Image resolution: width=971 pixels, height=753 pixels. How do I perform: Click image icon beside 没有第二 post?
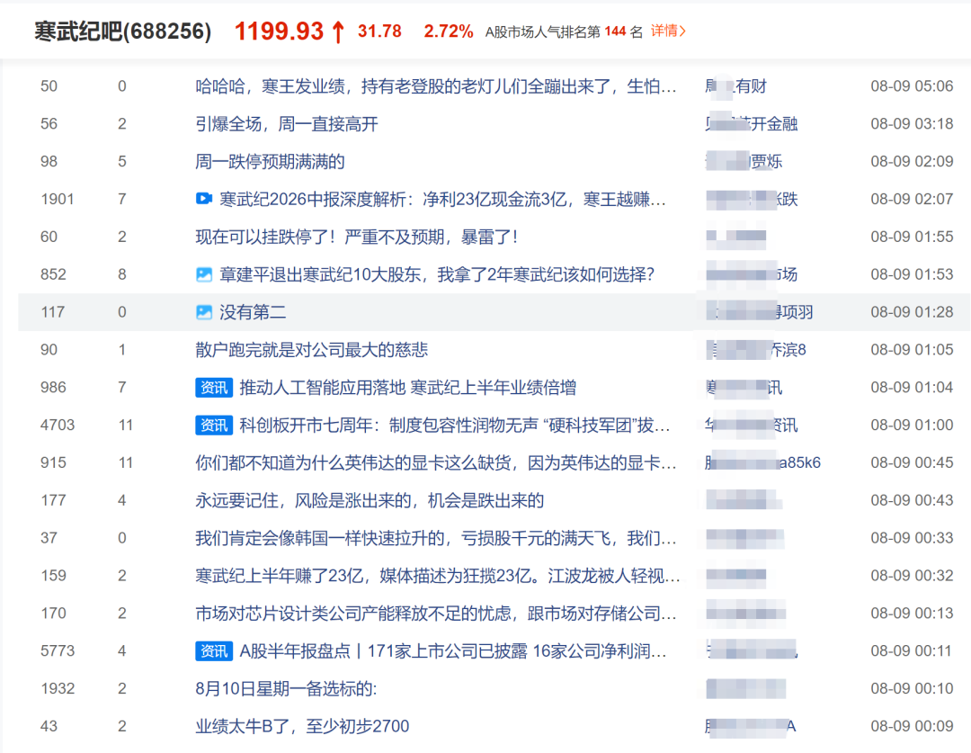click(x=204, y=312)
